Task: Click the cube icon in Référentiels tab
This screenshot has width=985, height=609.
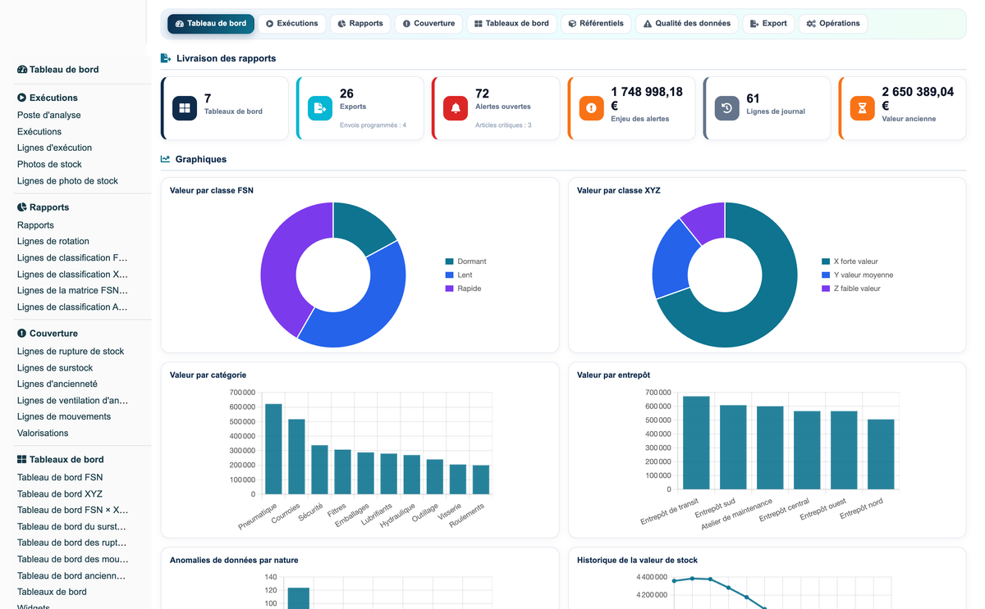Action: [572, 24]
